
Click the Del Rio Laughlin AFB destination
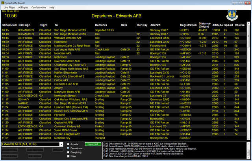(x=67, y=134)
